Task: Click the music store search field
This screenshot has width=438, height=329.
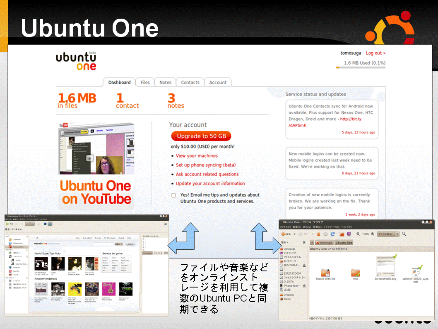Action: pos(103,244)
